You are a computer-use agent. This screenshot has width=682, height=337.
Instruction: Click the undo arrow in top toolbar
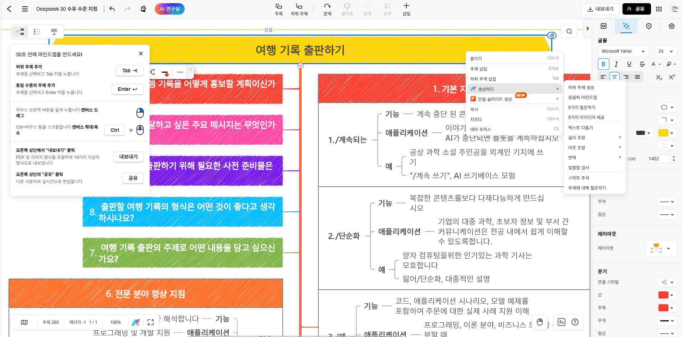(x=112, y=9)
